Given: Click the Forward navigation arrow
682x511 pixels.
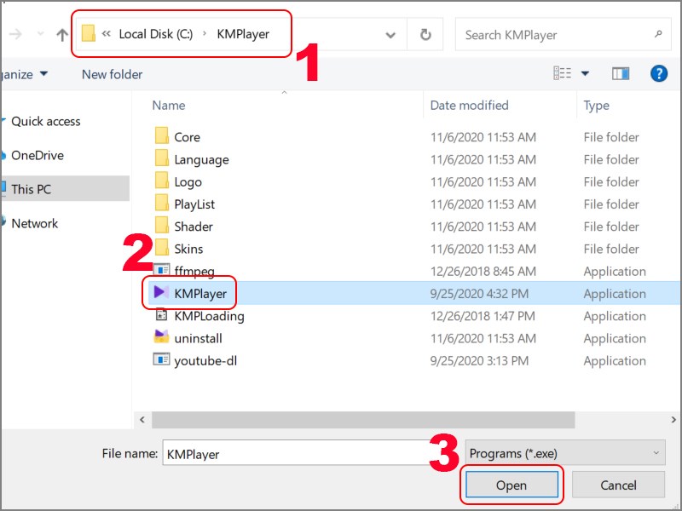Looking at the screenshot, I should [x=15, y=34].
